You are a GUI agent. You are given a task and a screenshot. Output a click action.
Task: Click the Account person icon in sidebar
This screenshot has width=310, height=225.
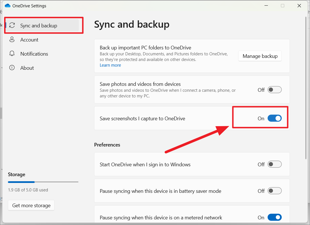tap(12, 40)
